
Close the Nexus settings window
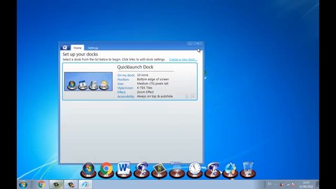(198, 44)
